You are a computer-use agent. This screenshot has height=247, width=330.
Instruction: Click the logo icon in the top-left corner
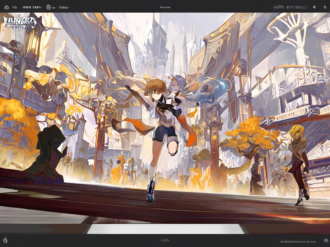point(7,7)
